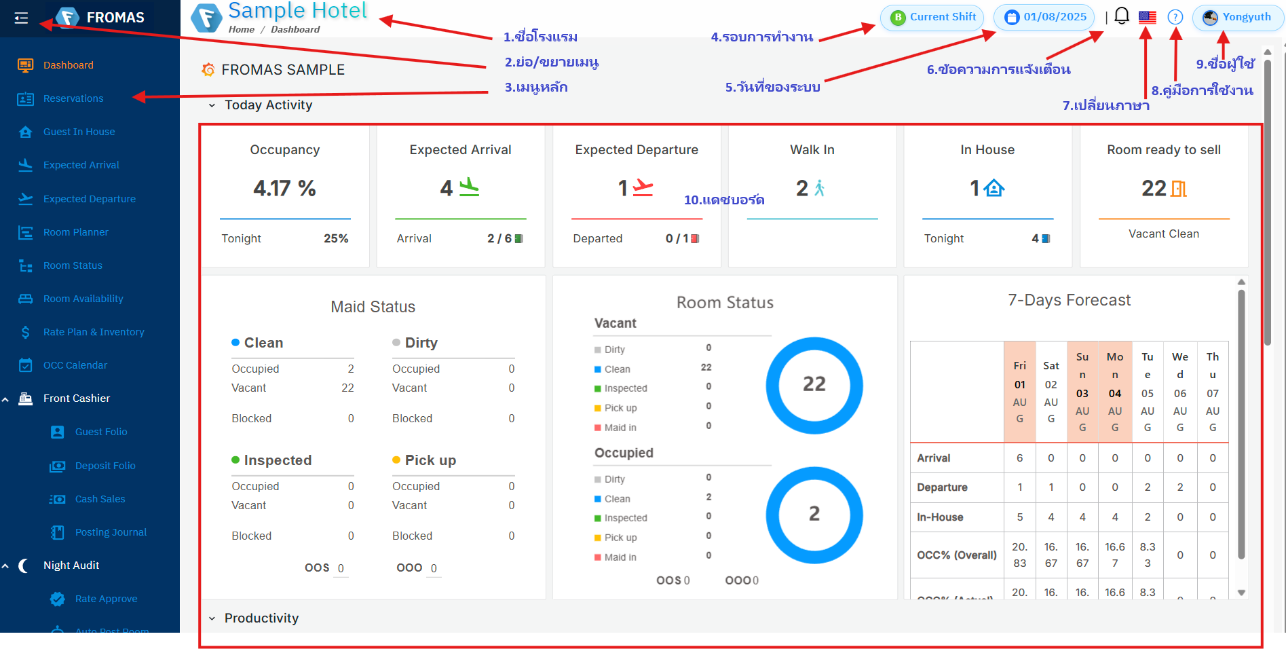
Task: Collapse the Night Audit menu group
Action: [x=5, y=566]
